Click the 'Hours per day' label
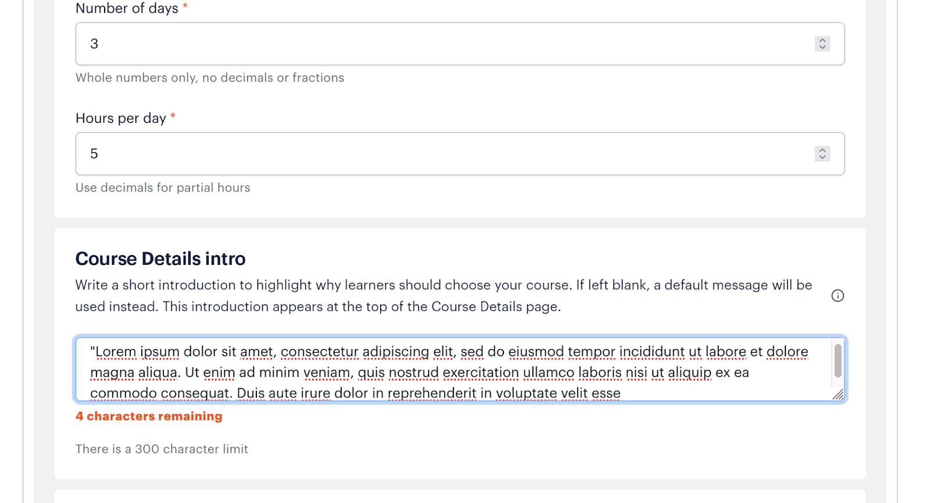Image resolution: width=930 pixels, height=503 pixels. 121,118
